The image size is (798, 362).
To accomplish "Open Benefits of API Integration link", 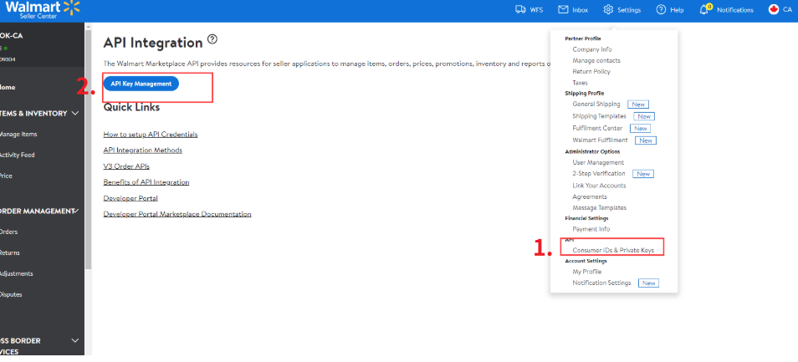I will click(x=146, y=182).
